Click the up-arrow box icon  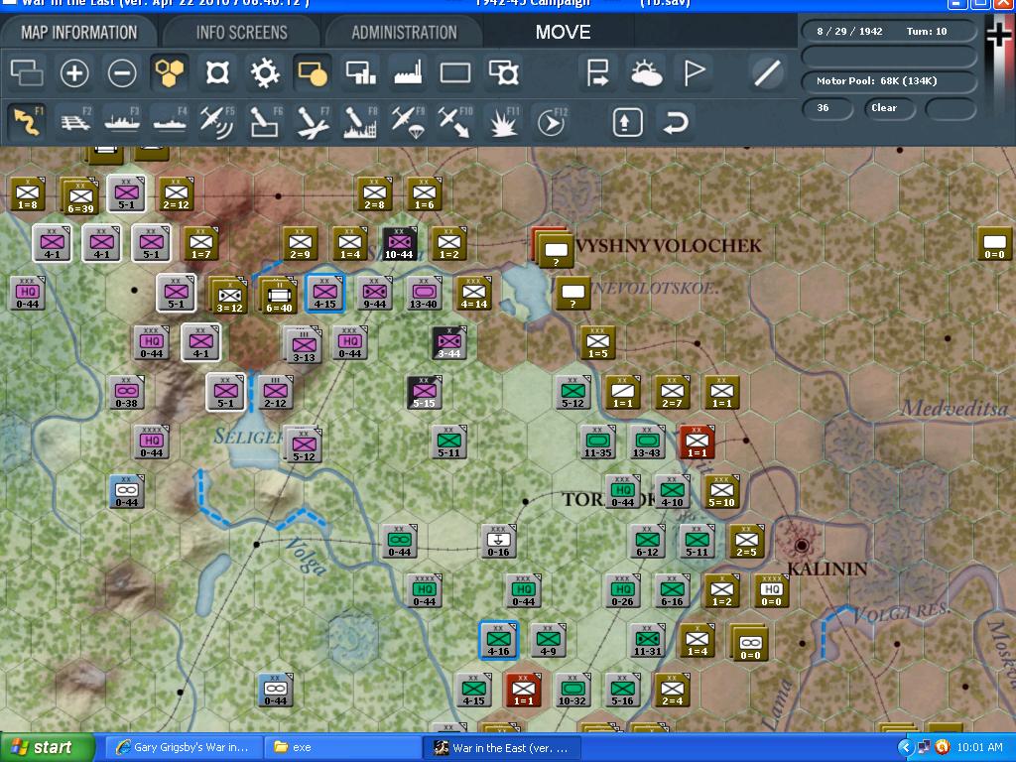(x=627, y=122)
